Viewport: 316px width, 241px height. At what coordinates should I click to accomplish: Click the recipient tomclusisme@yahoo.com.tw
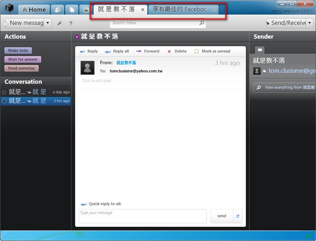[x=136, y=71]
